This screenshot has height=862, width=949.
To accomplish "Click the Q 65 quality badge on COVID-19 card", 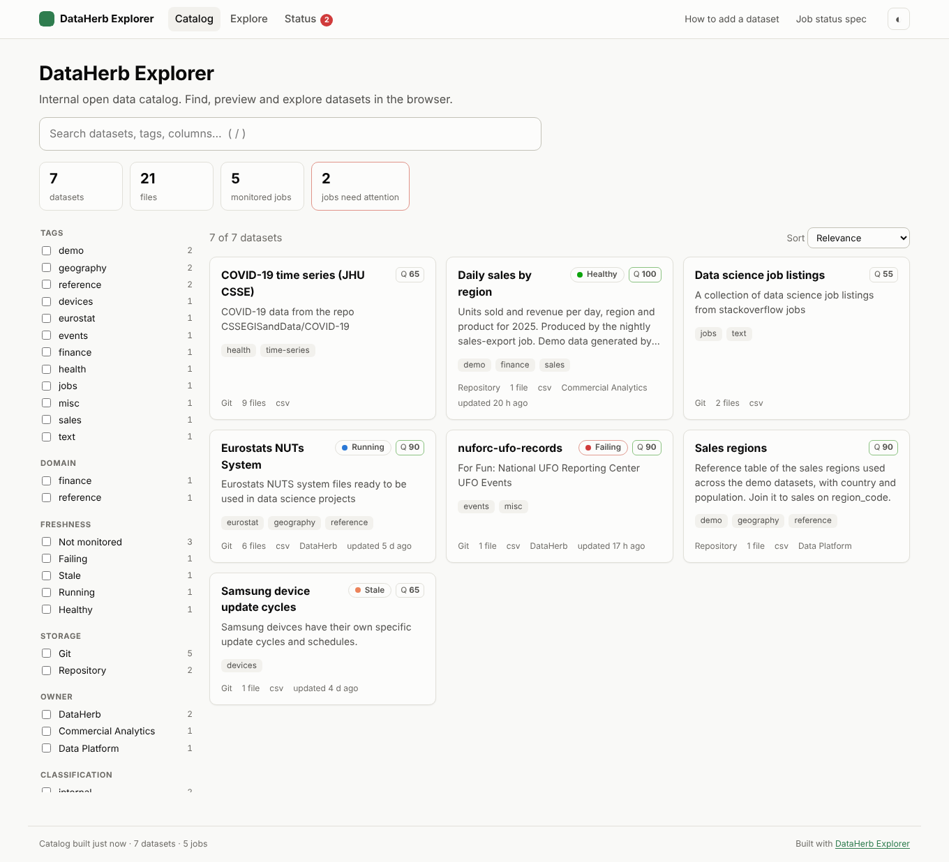I will click(410, 275).
